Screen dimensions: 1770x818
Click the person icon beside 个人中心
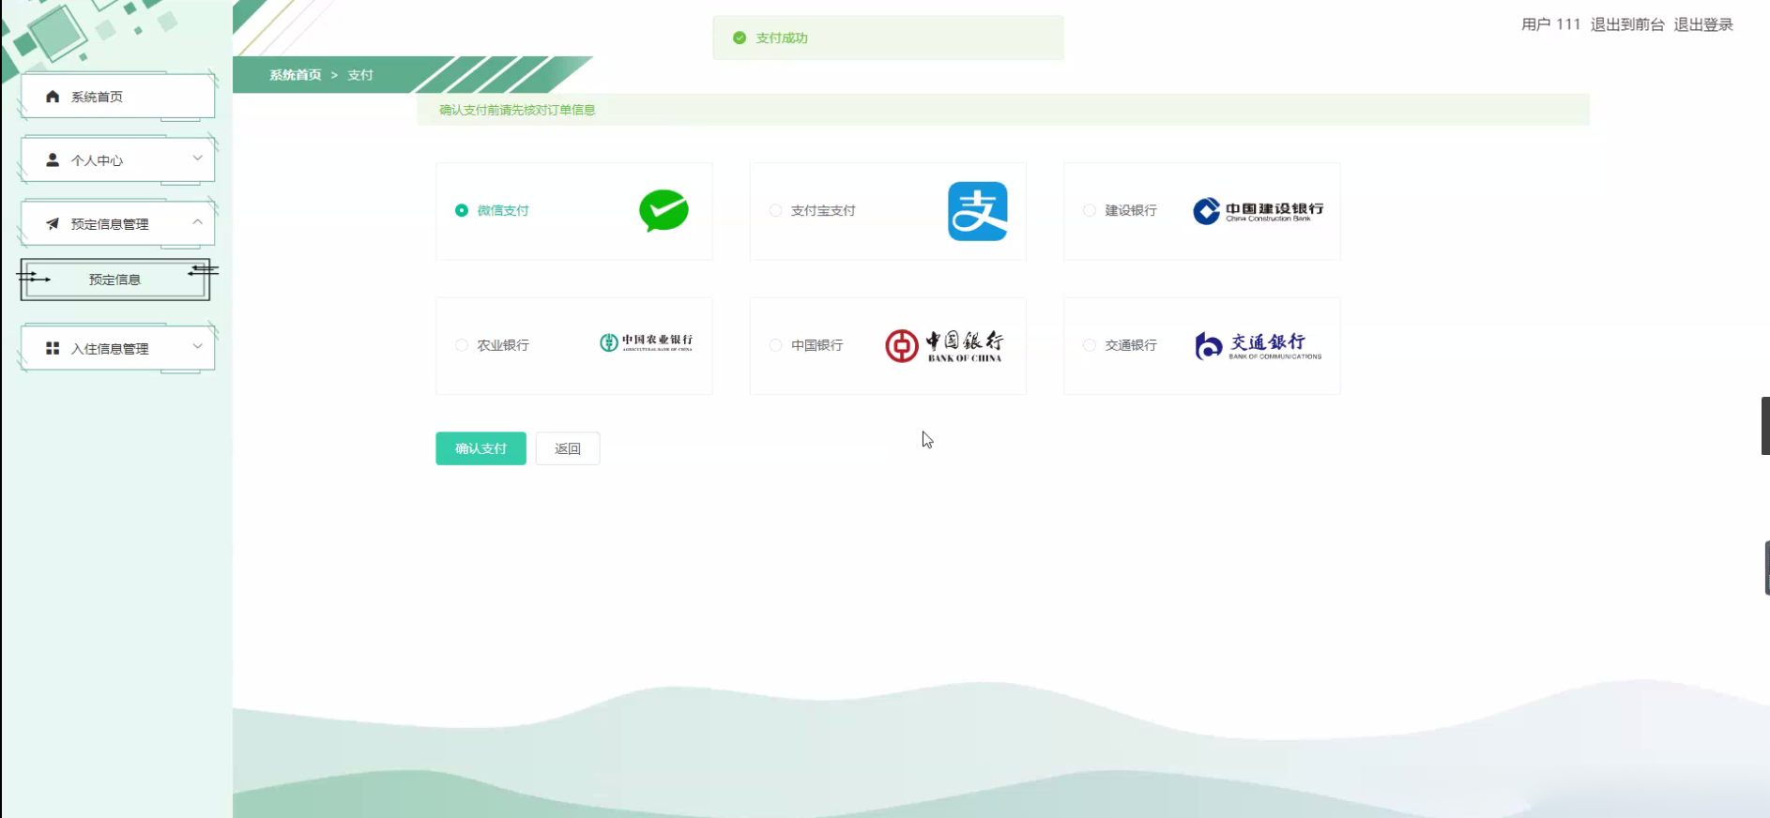click(53, 160)
